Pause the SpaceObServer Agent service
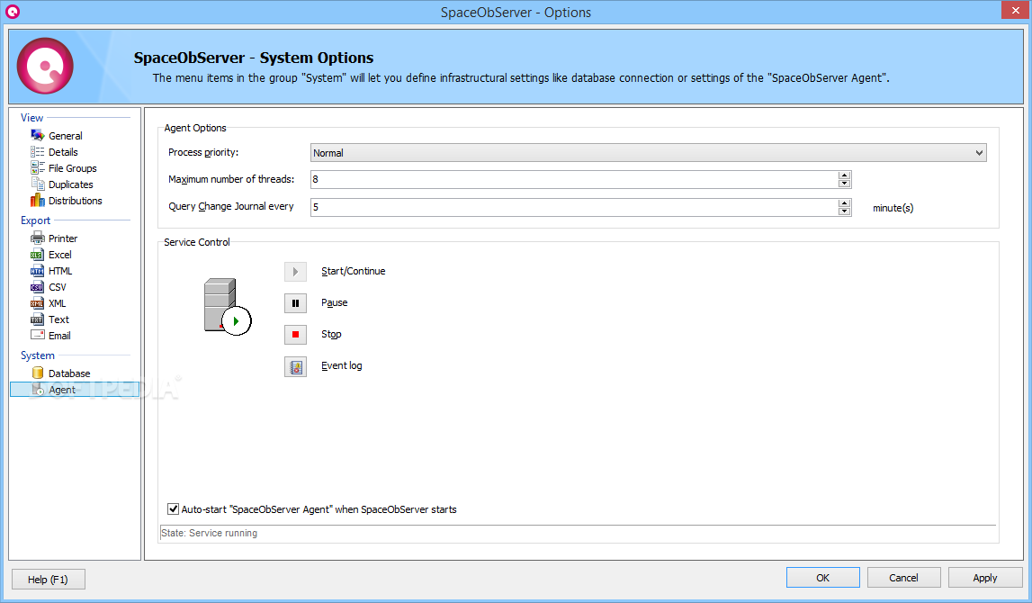Screen dimensions: 1032x603 click(x=295, y=302)
